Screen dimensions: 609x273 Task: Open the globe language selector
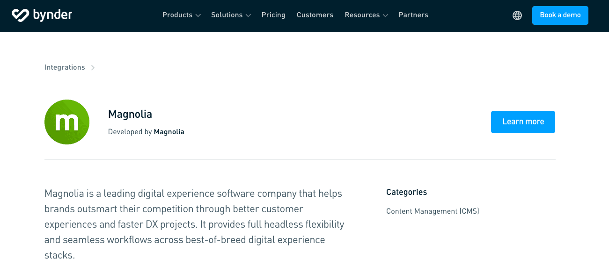pos(517,15)
